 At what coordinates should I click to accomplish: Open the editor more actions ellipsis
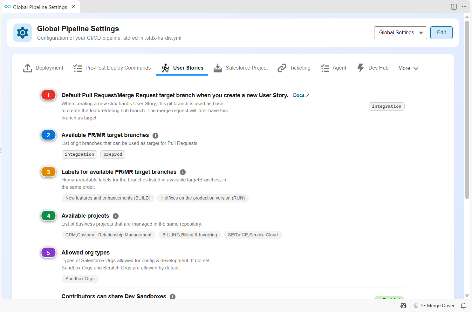click(464, 7)
